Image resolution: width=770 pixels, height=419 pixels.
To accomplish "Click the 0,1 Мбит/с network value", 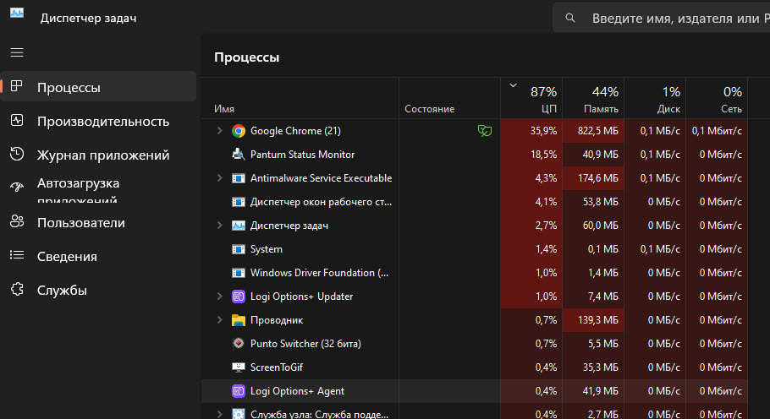I will coord(717,131).
